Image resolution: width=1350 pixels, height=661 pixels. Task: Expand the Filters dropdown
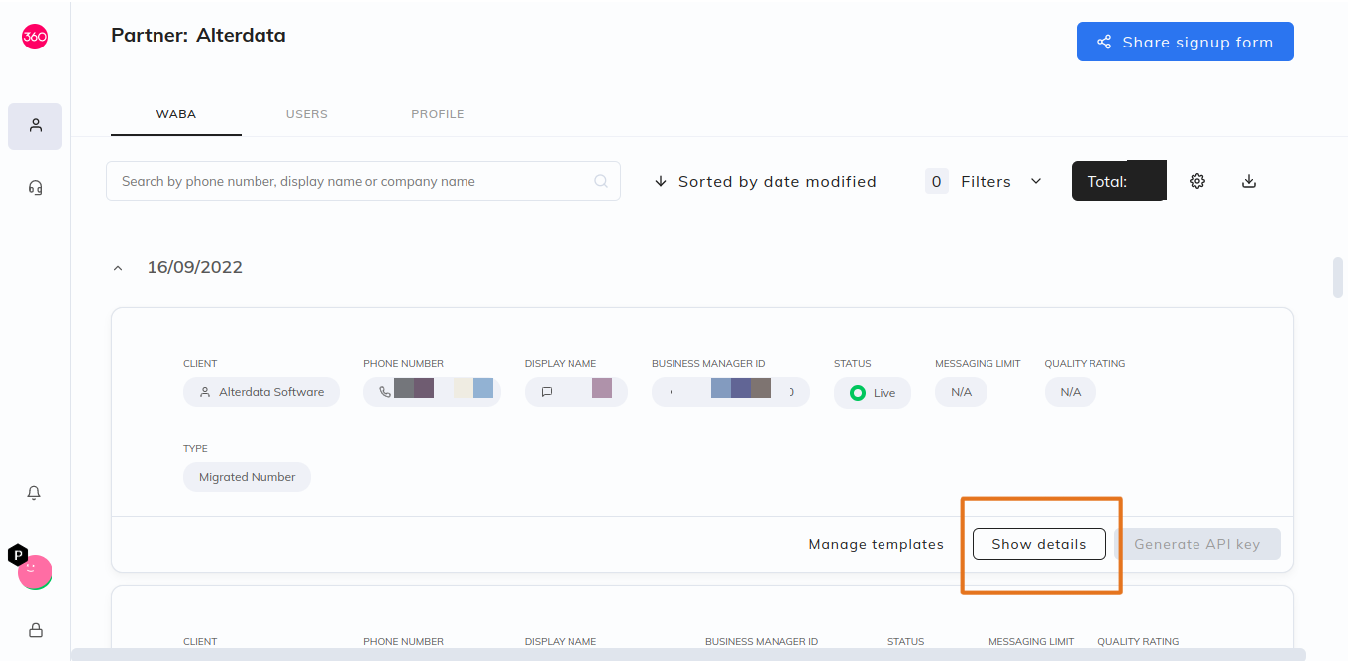coord(984,181)
